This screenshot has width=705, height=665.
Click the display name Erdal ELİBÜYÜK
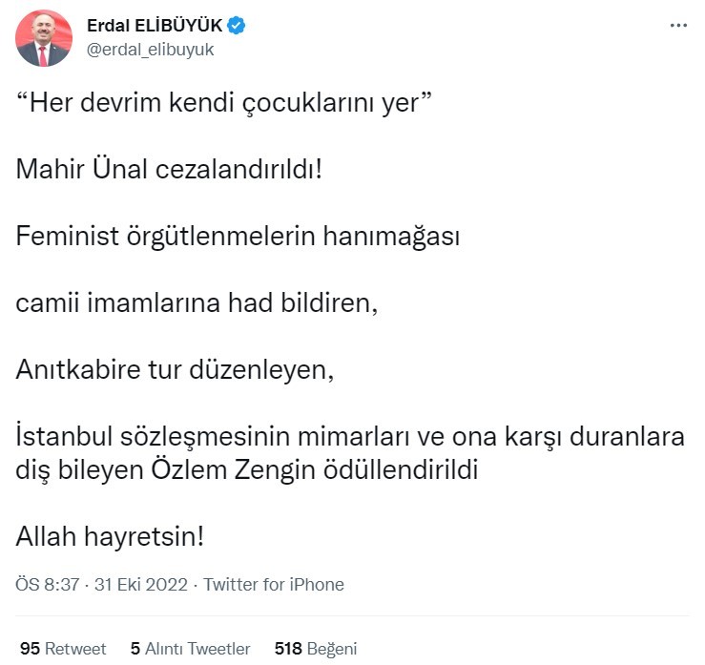tap(155, 26)
